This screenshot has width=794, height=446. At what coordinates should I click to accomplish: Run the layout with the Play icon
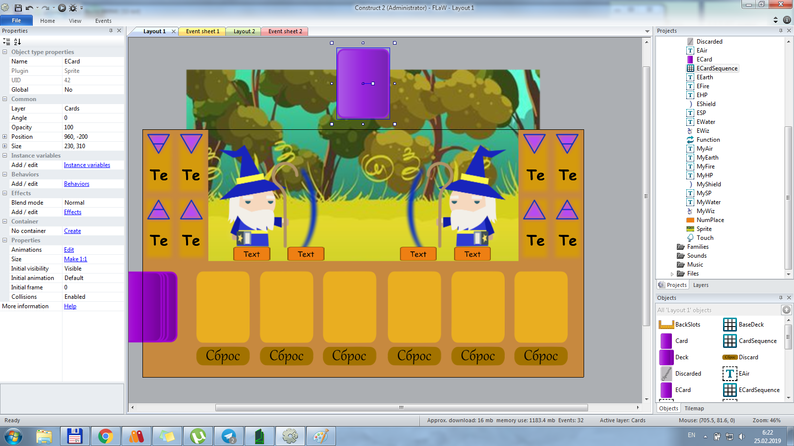tap(62, 8)
